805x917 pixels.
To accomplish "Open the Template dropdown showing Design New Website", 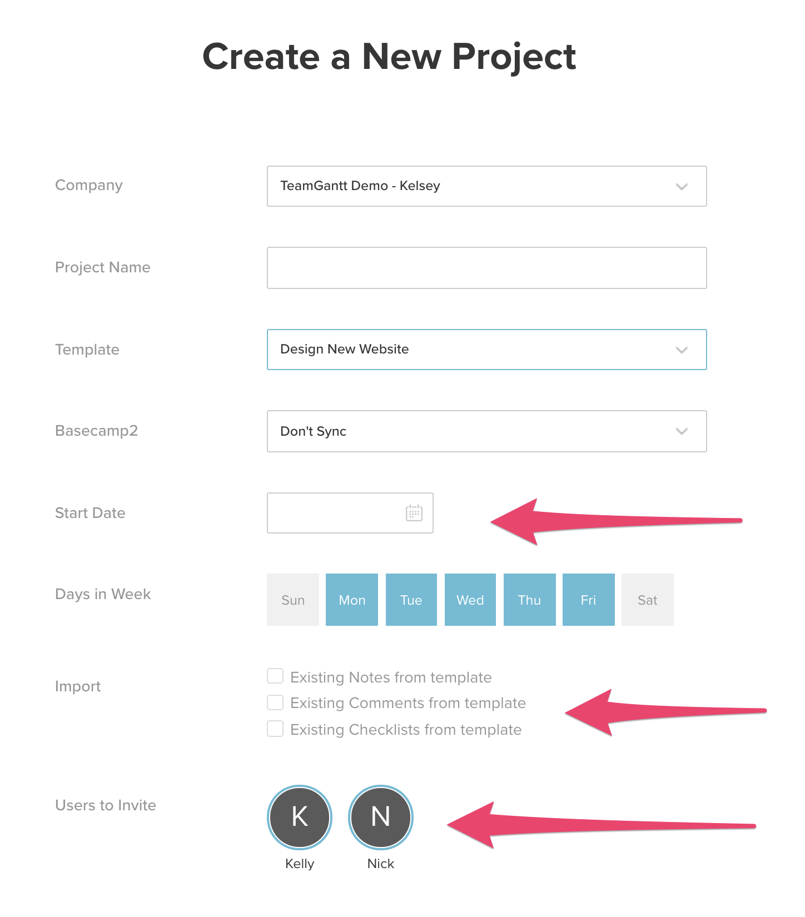I will [486, 350].
